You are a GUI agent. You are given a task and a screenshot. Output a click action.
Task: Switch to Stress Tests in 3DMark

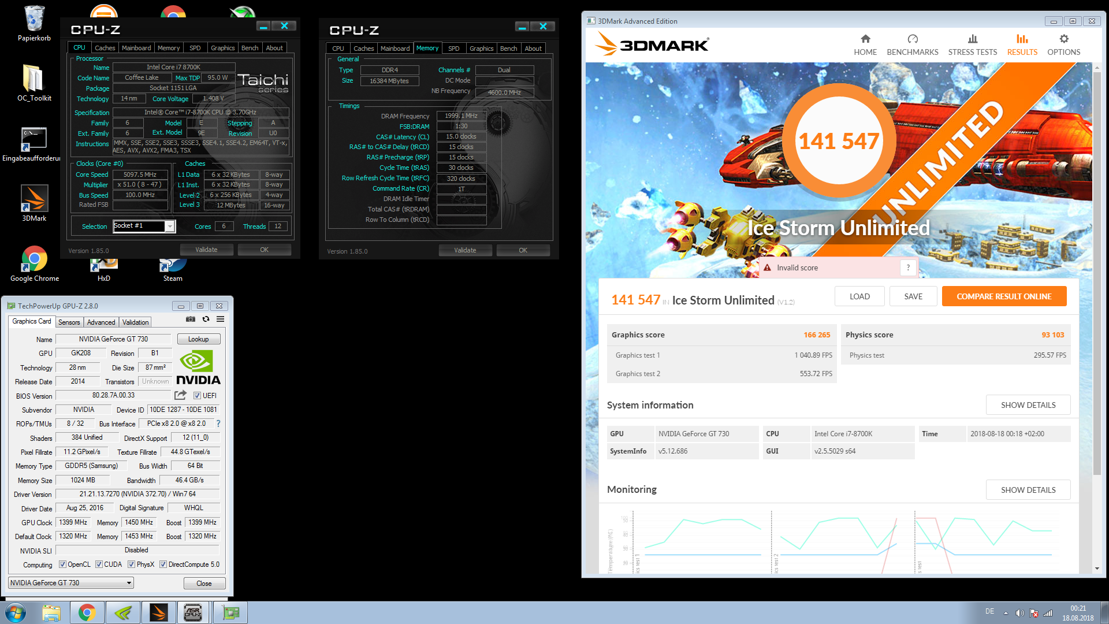coord(973,45)
